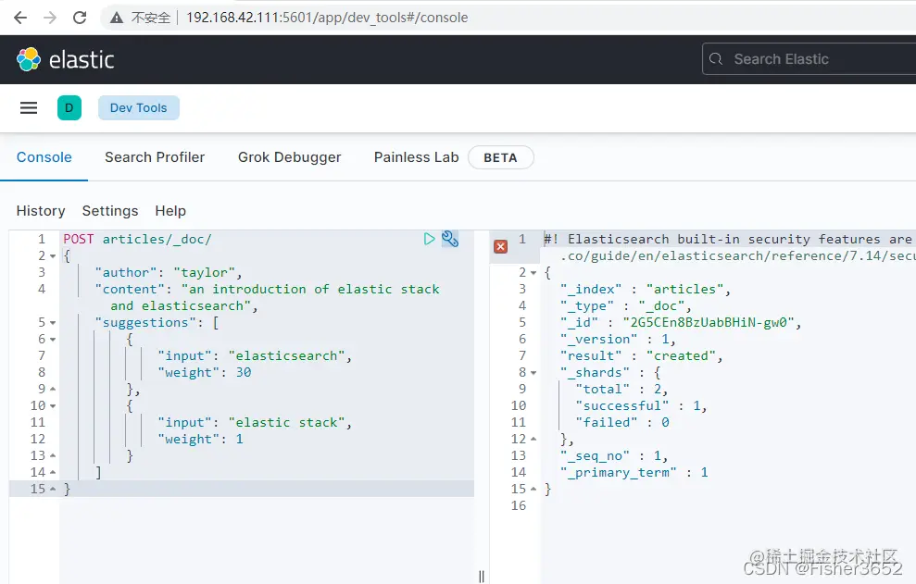Run request with the play icon
The image size is (916, 584).
(430, 239)
